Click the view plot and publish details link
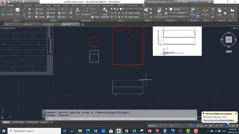The height and width of the screenshot is (134, 239). [219, 120]
